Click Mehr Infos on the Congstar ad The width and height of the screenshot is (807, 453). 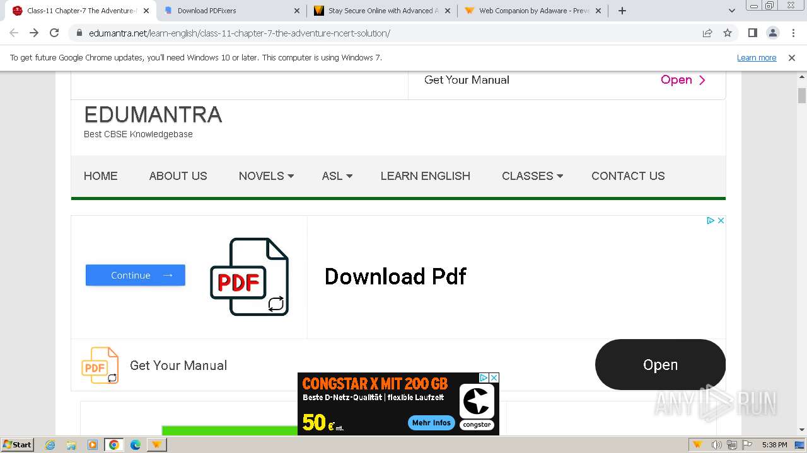(x=431, y=423)
